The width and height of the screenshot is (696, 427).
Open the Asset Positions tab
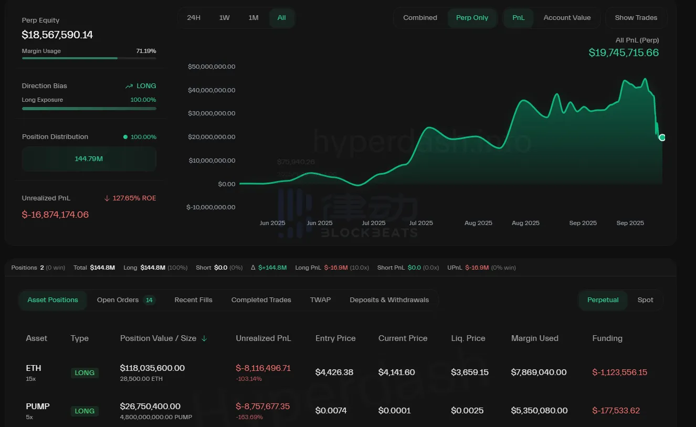point(52,300)
